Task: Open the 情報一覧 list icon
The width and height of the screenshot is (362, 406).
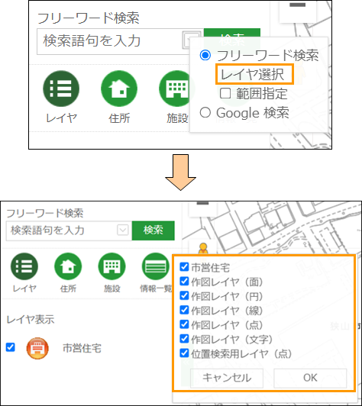Action: coord(156,266)
